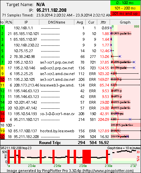Click the yellow 101 - 200 ms legend
Image resolution: width=141 pixels, height=173 pixels.
125,8
